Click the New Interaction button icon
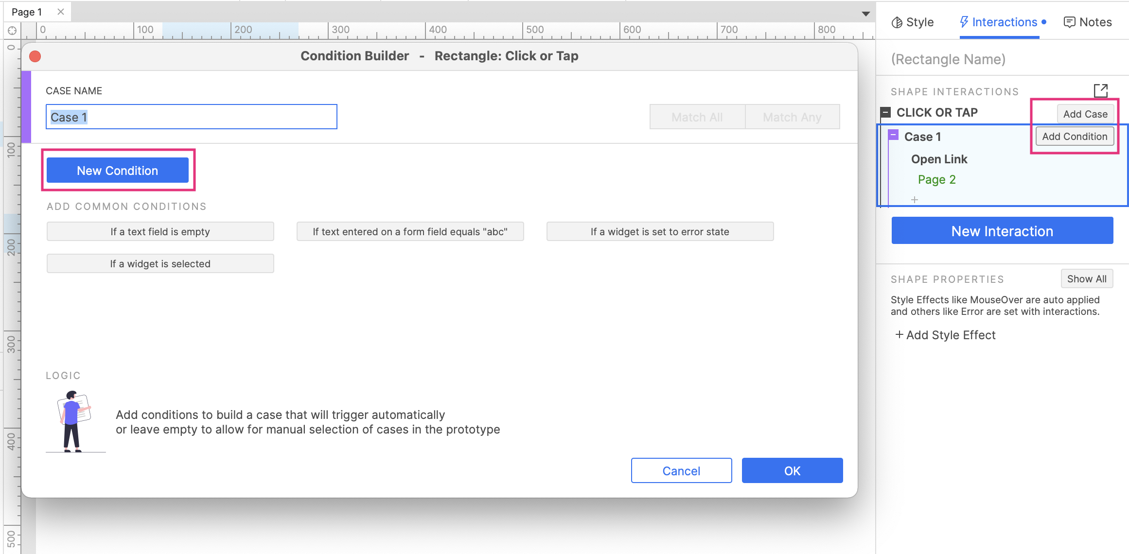The height and width of the screenshot is (554, 1129). point(1002,231)
